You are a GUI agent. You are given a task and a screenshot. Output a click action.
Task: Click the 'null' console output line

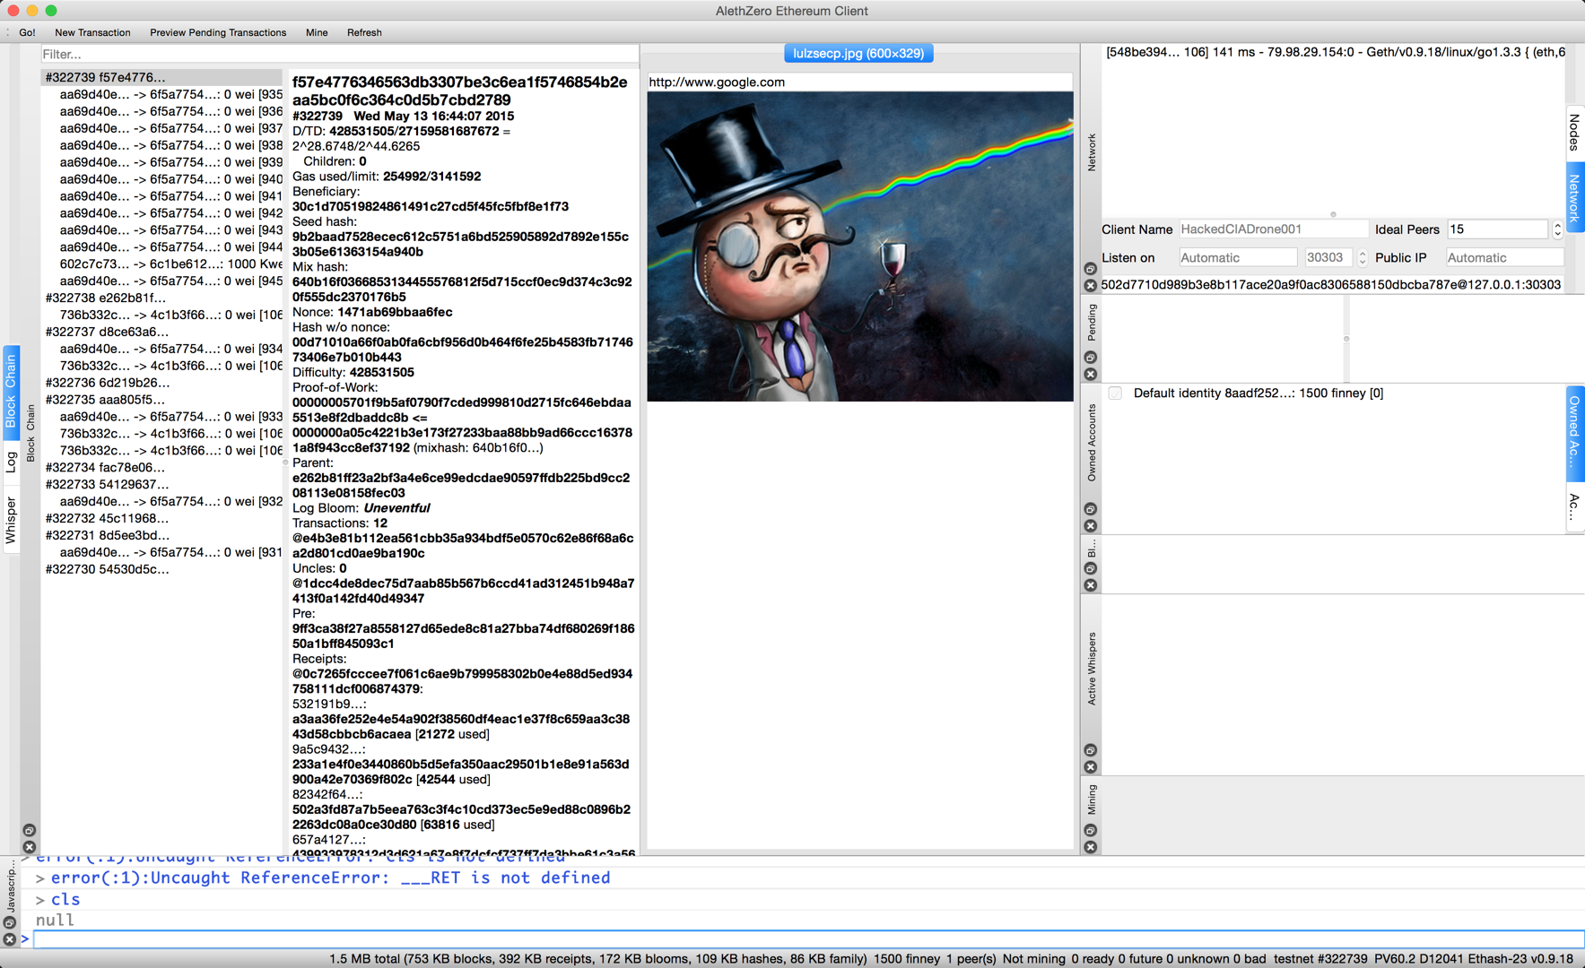point(55,920)
